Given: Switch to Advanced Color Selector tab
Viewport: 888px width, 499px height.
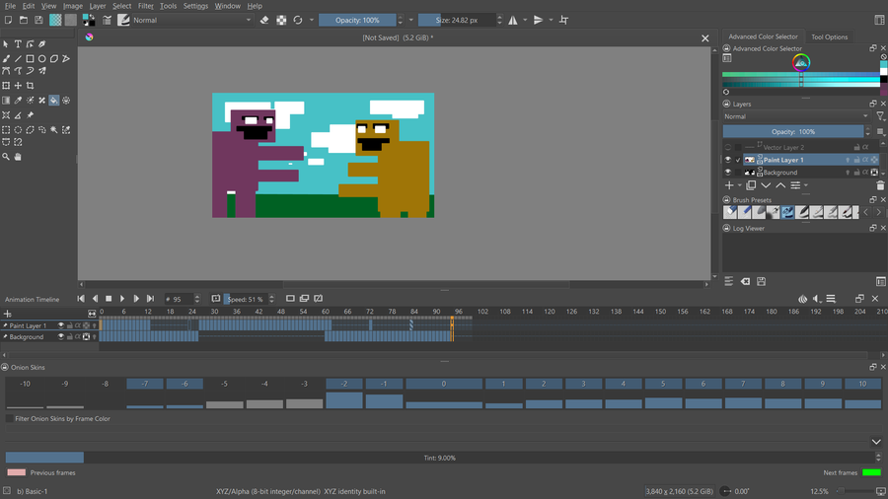Looking at the screenshot, I should tap(763, 36).
